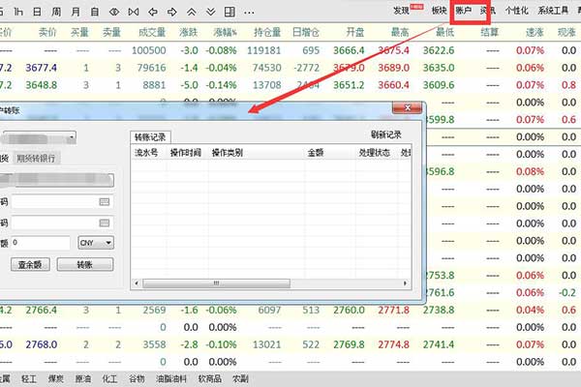This screenshot has width=581, height=387.
Task: Select the 转账记录 tab
Action: point(150,137)
